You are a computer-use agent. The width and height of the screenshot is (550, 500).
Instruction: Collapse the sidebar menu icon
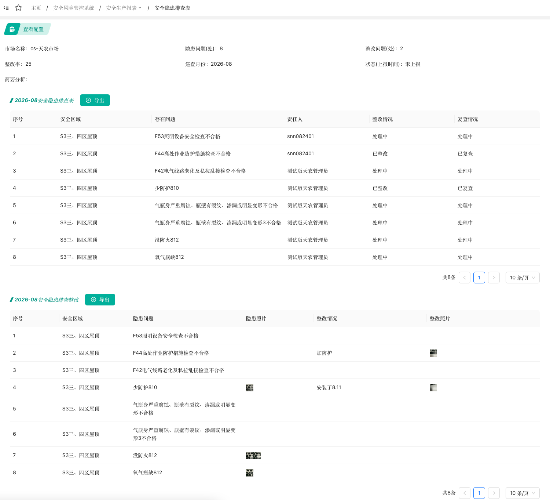[6, 8]
